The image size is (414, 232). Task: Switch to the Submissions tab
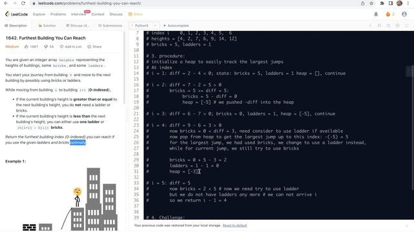(110, 26)
